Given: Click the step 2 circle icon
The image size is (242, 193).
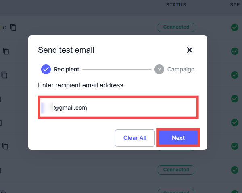Looking at the screenshot, I should [159, 69].
